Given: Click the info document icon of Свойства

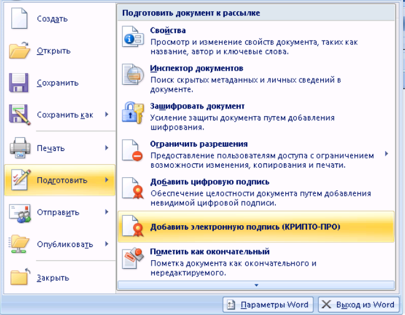Looking at the screenshot, I should tap(133, 36).
